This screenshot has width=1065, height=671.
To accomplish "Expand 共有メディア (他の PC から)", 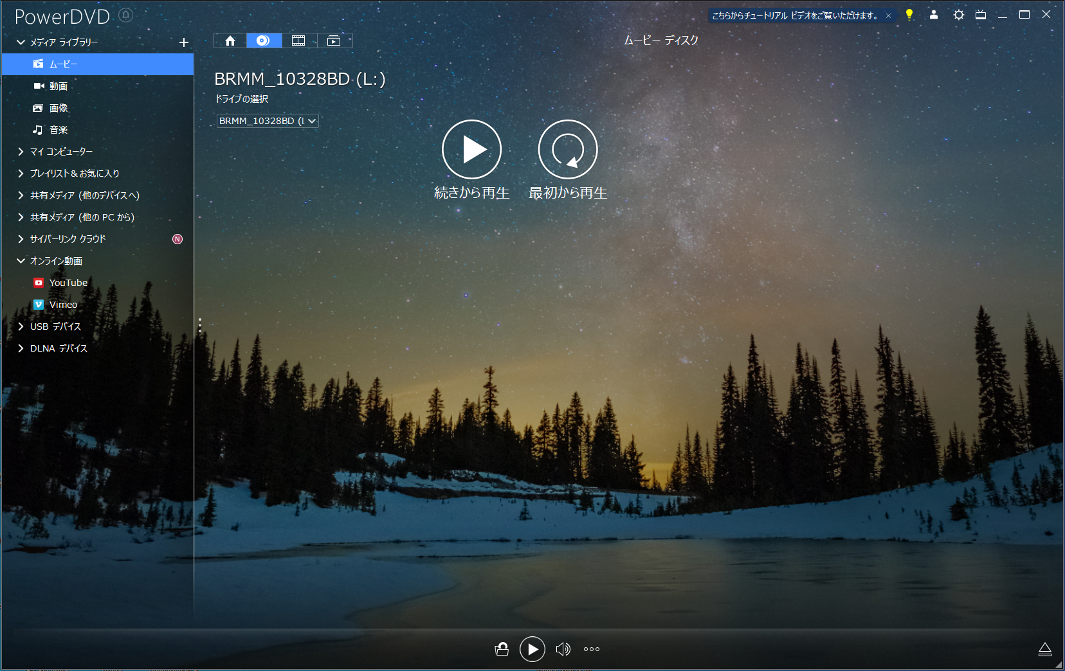I will [x=21, y=217].
